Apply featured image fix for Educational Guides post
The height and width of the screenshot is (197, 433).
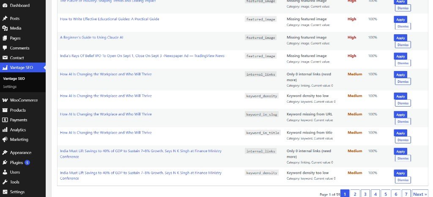coord(400,19)
